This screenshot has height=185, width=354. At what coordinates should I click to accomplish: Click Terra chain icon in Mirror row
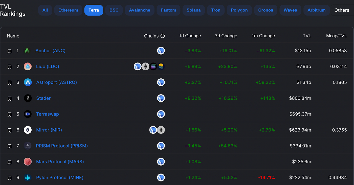pyautogui.click(x=153, y=130)
